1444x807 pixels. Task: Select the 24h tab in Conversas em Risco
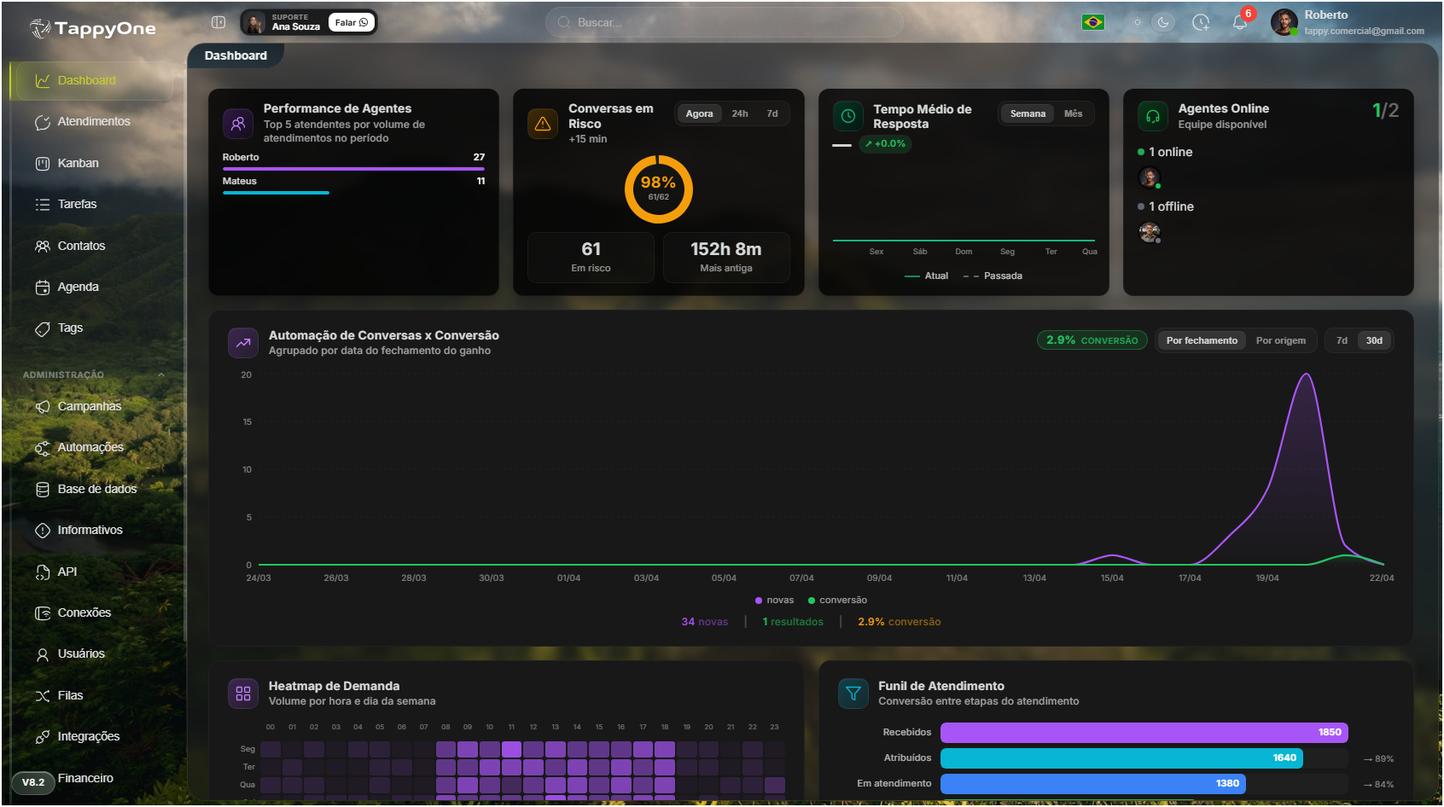[740, 113]
